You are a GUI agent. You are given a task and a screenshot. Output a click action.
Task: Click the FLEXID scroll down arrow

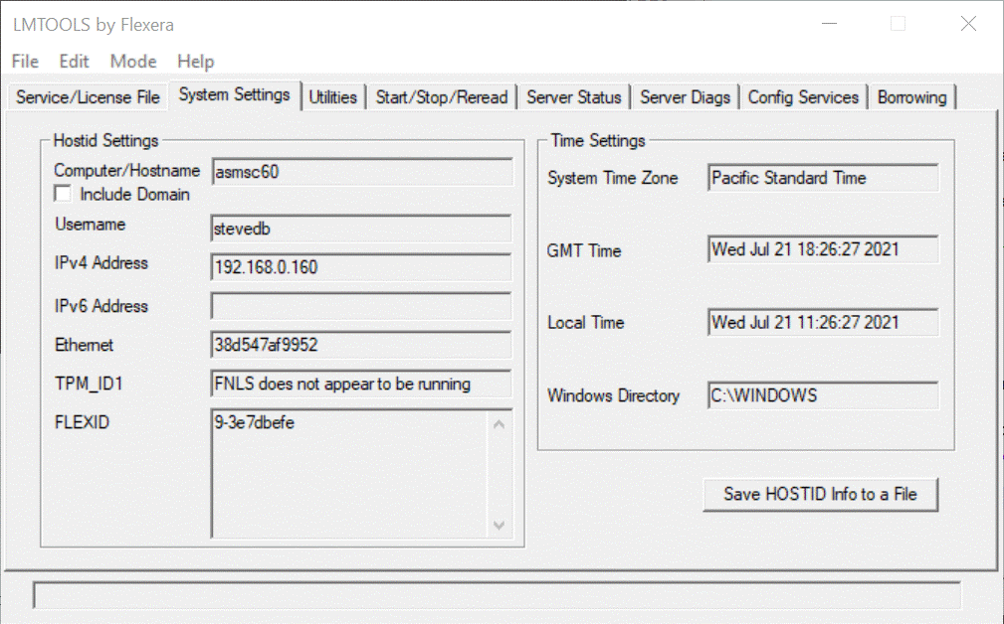tap(500, 525)
